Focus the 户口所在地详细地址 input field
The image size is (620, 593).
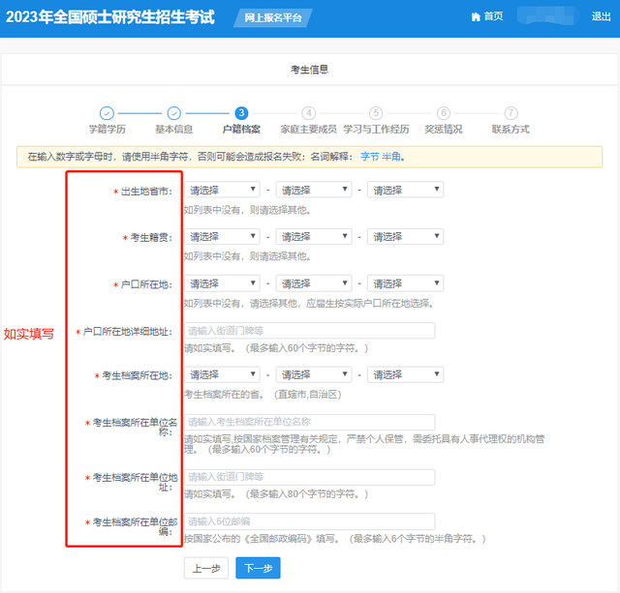pyautogui.click(x=310, y=331)
